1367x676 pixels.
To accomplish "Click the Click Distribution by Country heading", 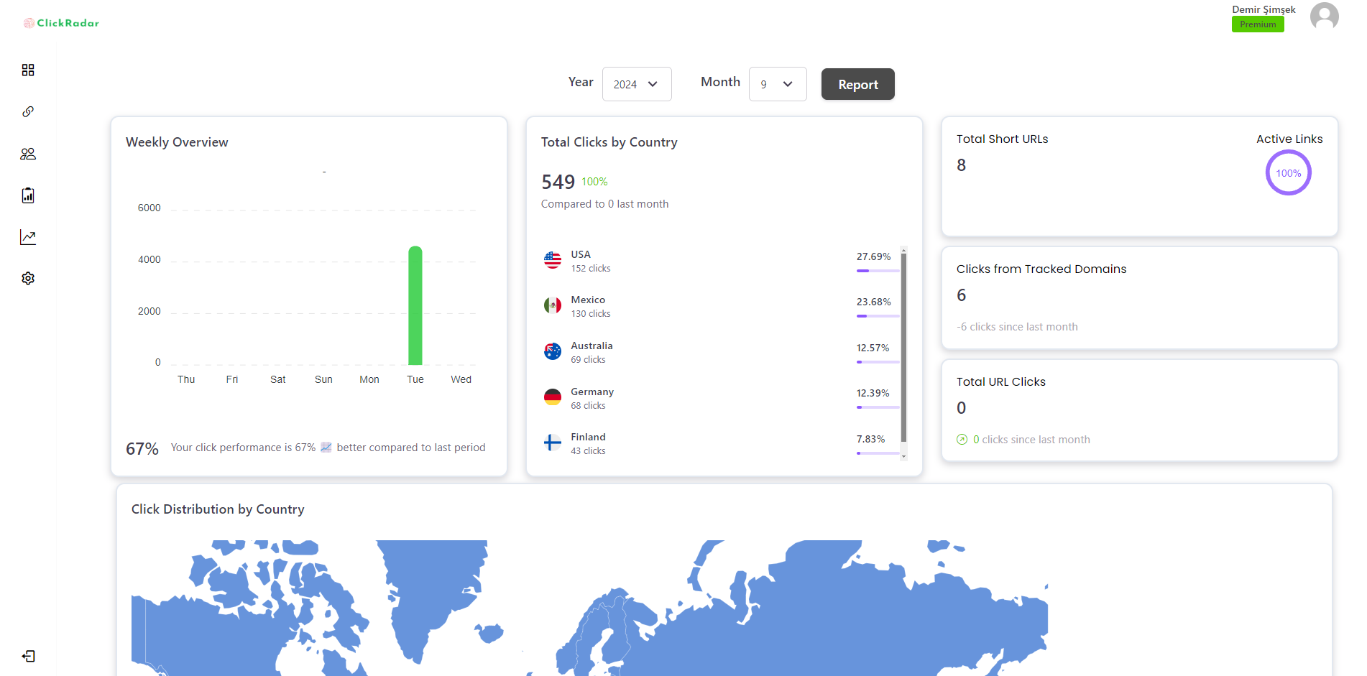I will tap(218, 509).
